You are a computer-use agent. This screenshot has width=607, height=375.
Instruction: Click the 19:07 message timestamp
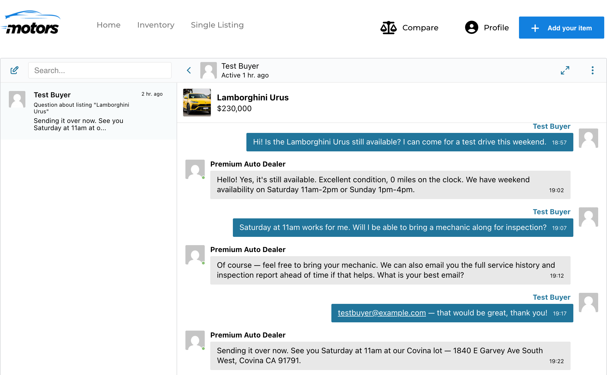click(559, 228)
